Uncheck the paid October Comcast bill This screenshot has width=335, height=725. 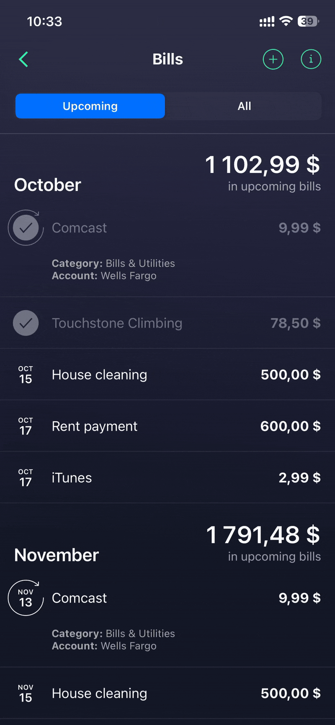tap(26, 228)
